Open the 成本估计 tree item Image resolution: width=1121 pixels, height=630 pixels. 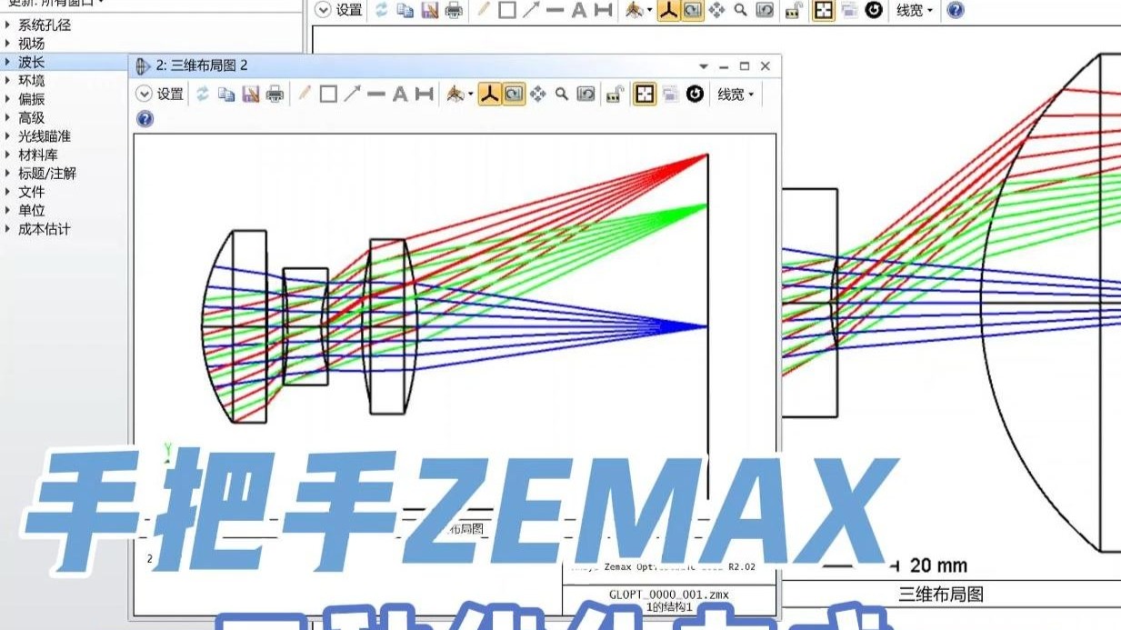[45, 229]
